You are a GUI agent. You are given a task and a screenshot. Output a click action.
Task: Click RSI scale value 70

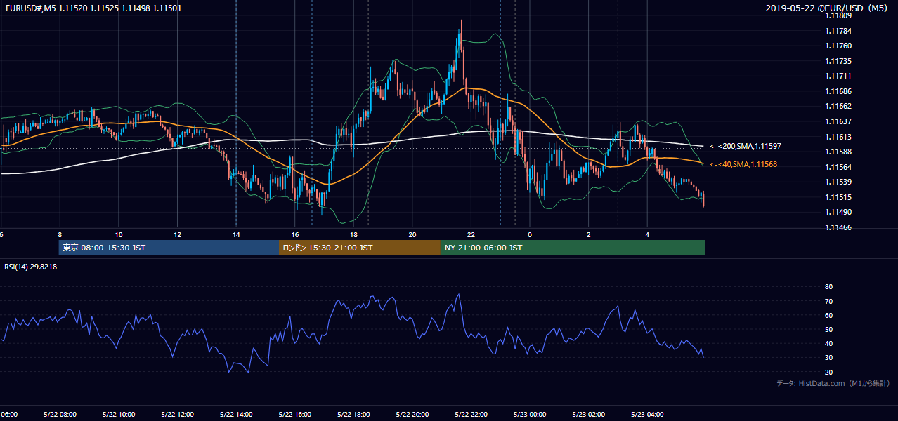pyautogui.click(x=828, y=301)
